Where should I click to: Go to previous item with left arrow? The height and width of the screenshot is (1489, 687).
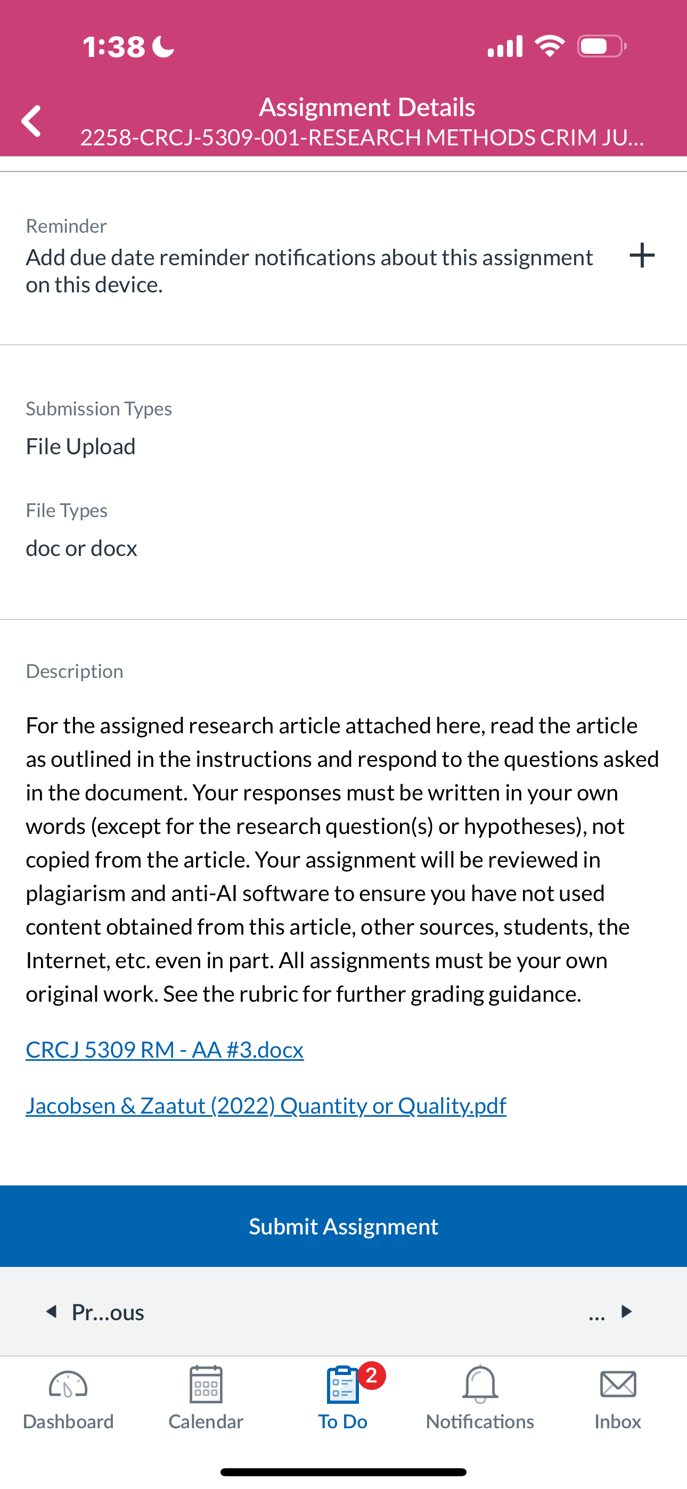click(x=52, y=1311)
